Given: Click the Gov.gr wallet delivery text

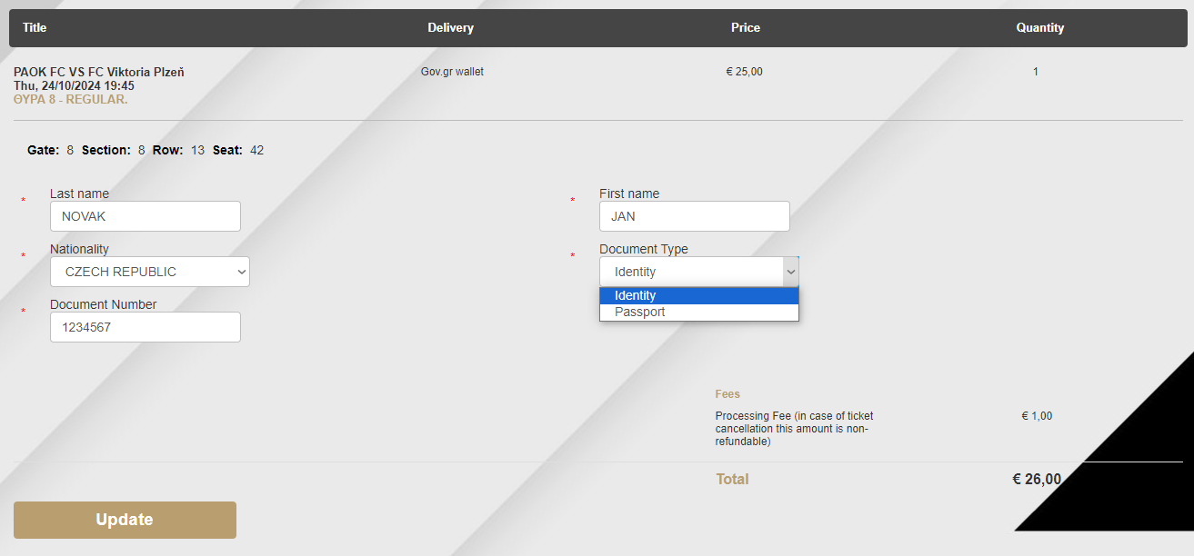Looking at the screenshot, I should (452, 72).
